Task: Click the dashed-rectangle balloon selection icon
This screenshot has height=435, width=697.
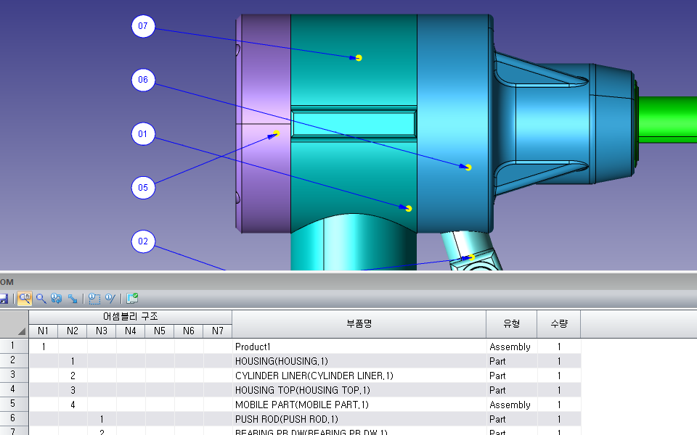Action: tap(94, 298)
